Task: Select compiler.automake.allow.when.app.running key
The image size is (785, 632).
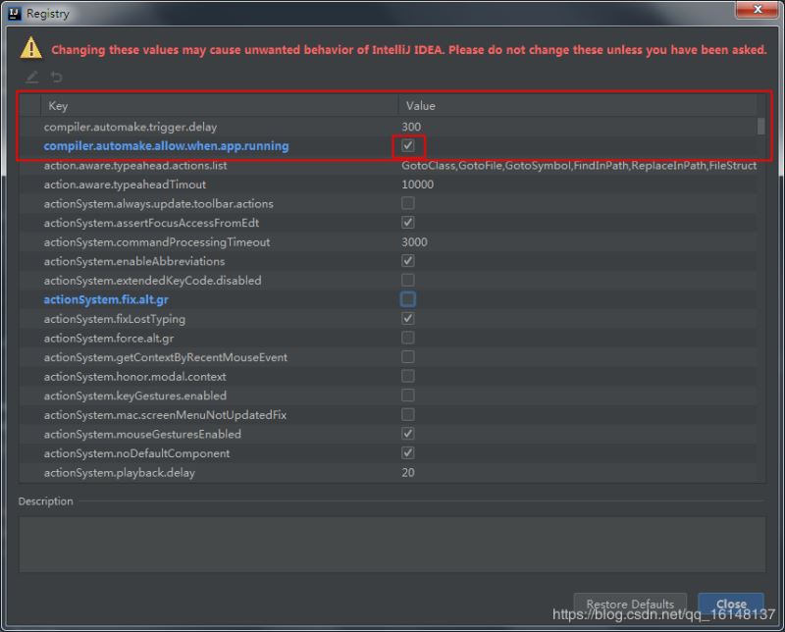Action: click(166, 145)
